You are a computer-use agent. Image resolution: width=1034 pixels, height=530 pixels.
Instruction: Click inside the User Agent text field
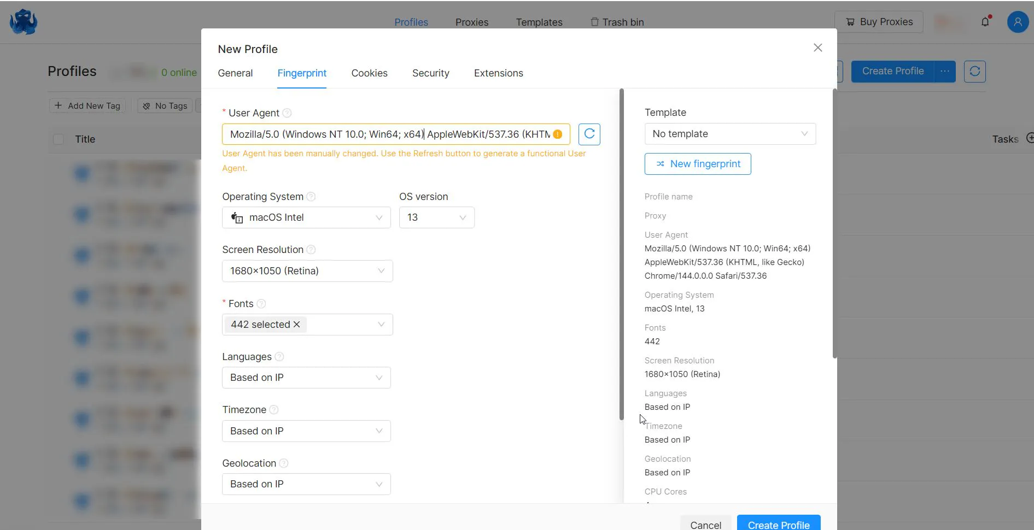click(389, 134)
